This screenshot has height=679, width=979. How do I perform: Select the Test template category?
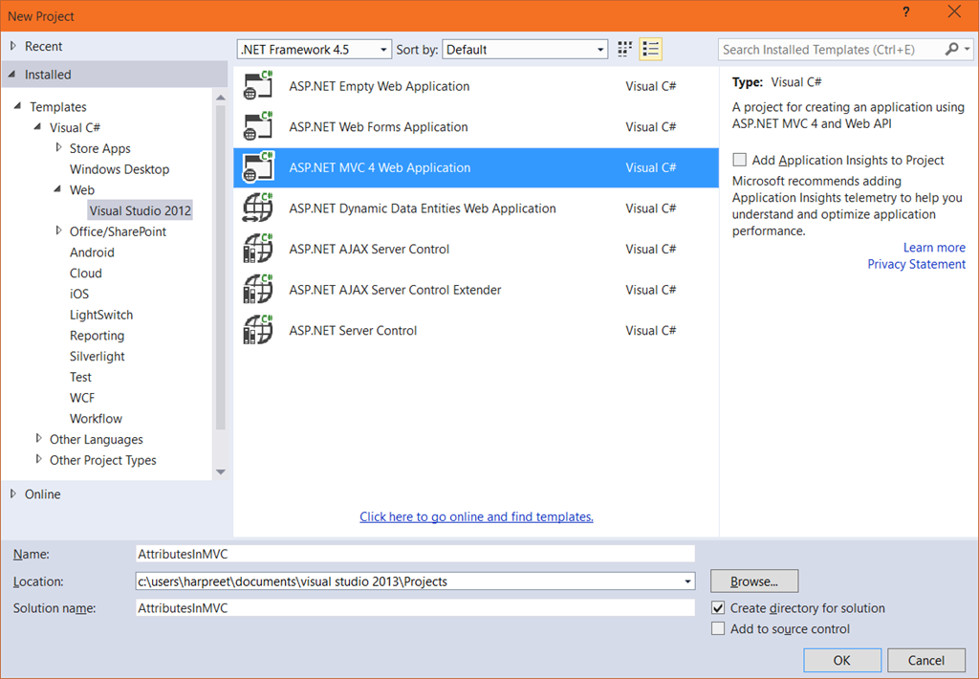click(80, 377)
